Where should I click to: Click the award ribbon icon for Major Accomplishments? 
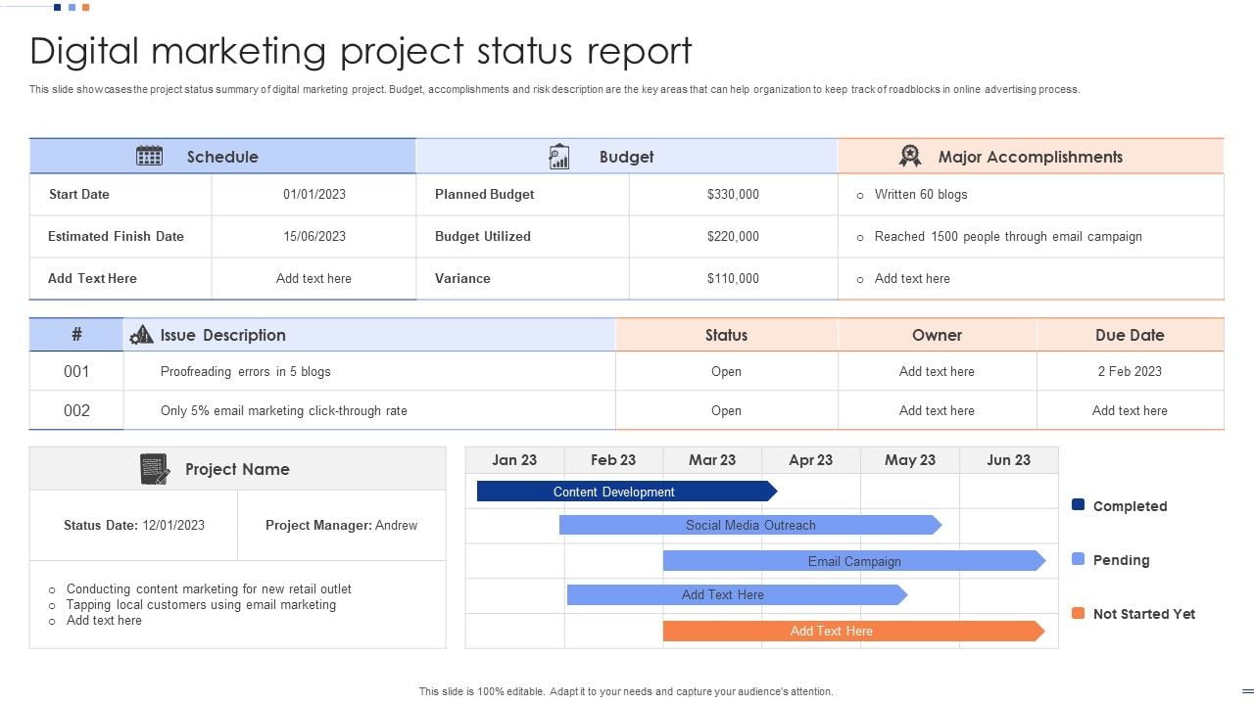[x=910, y=157]
